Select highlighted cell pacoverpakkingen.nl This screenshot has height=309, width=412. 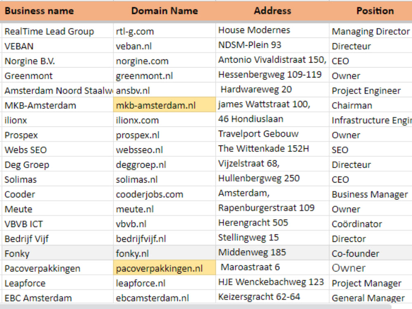pyautogui.click(x=164, y=268)
